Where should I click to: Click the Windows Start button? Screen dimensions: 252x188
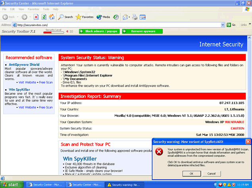point(11,184)
